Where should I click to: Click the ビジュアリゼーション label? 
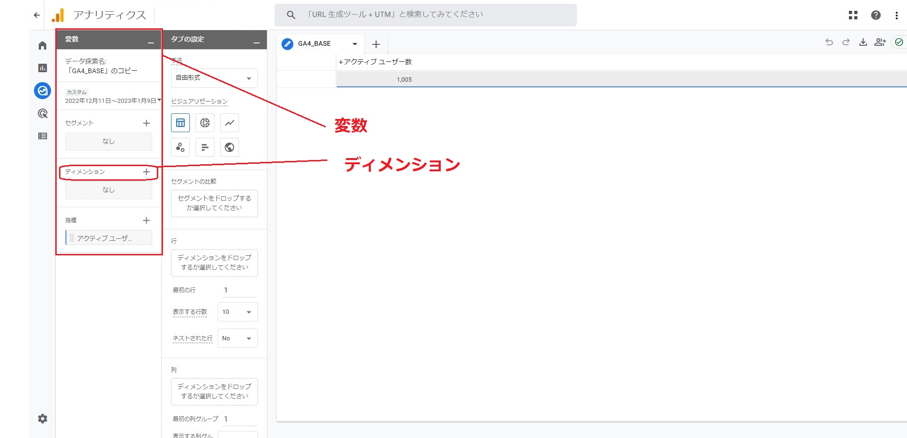(199, 101)
